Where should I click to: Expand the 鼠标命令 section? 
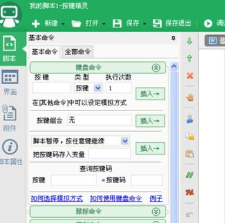tap(156, 212)
